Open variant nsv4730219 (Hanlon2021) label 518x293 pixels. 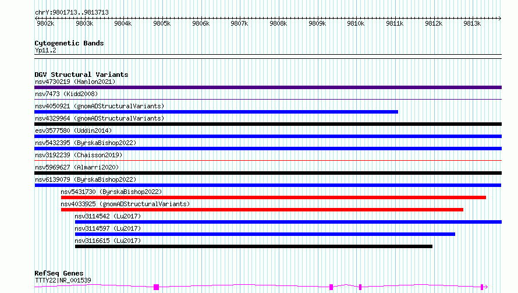[75, 82]
